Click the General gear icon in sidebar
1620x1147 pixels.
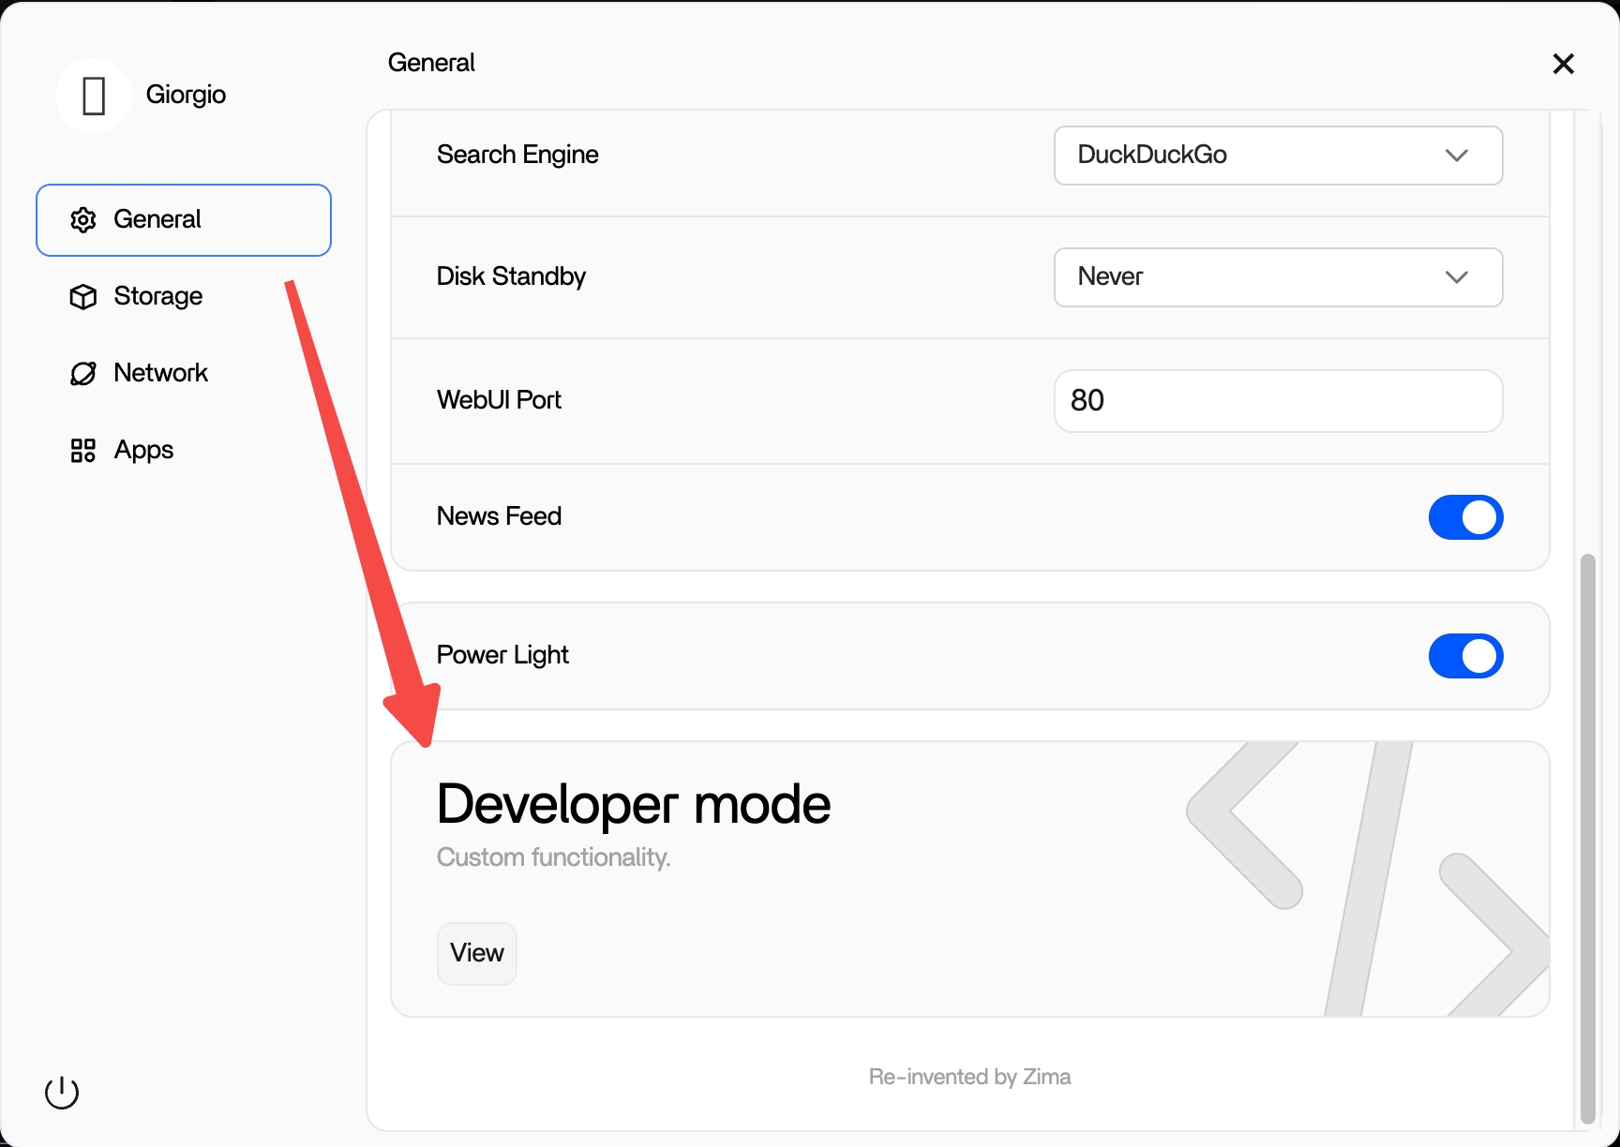(83, 219)
